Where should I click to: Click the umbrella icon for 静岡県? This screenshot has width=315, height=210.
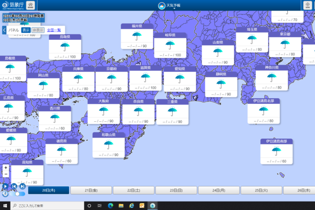coord(221,84)
